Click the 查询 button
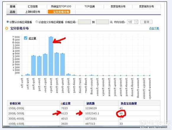 pyautogui.click(x=146, y=22)
